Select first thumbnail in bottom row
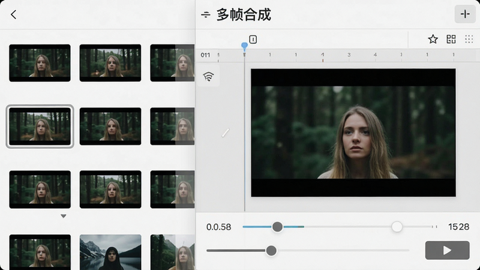480x270 pixels. pyautogui.click(x=40, y=252)
